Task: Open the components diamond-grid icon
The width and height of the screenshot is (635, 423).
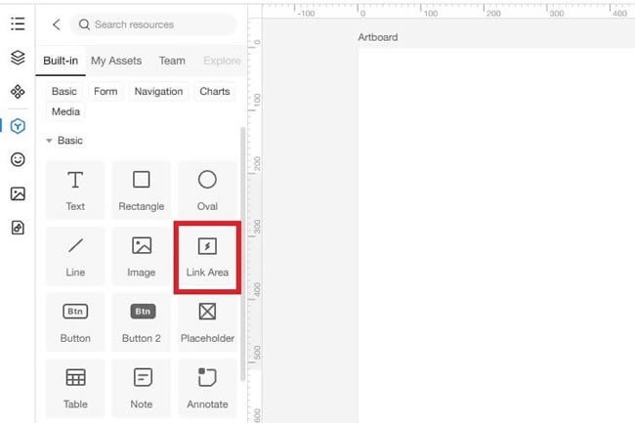Action: [x=18, y=92]
